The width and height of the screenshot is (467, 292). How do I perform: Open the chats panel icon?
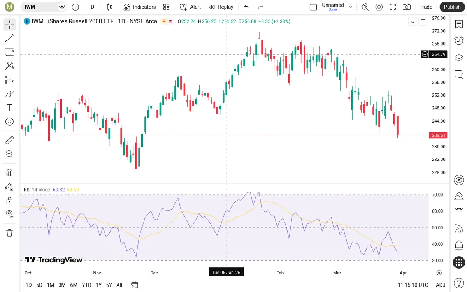coord(459,74)
